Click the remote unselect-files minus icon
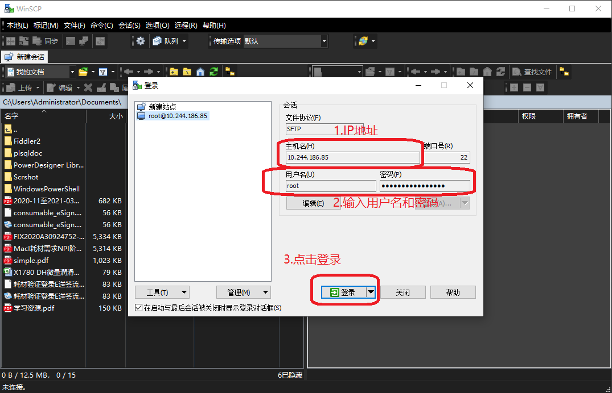This screenshot has width=612, height=393. point(527,87)
